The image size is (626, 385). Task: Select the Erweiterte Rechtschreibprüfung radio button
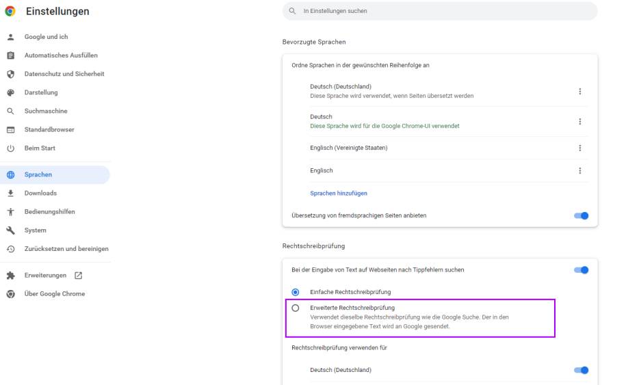pos(296,308)
